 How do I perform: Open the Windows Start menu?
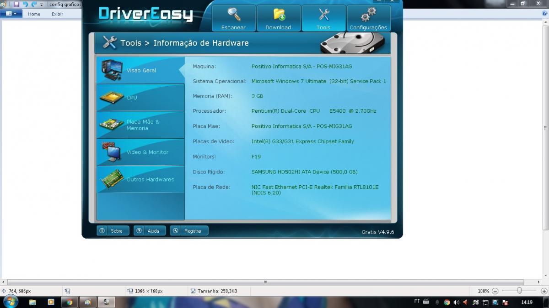(x=10, y=302)
